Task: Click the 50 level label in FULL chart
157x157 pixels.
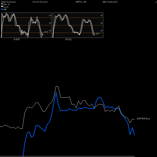Action: (x=101, y=23)
